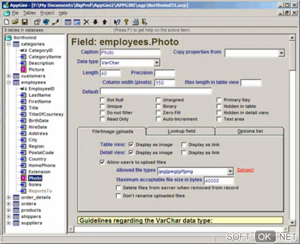The image size is (300, 244).
Task: Click the Move down arrow icon
Action: point(95,22)
